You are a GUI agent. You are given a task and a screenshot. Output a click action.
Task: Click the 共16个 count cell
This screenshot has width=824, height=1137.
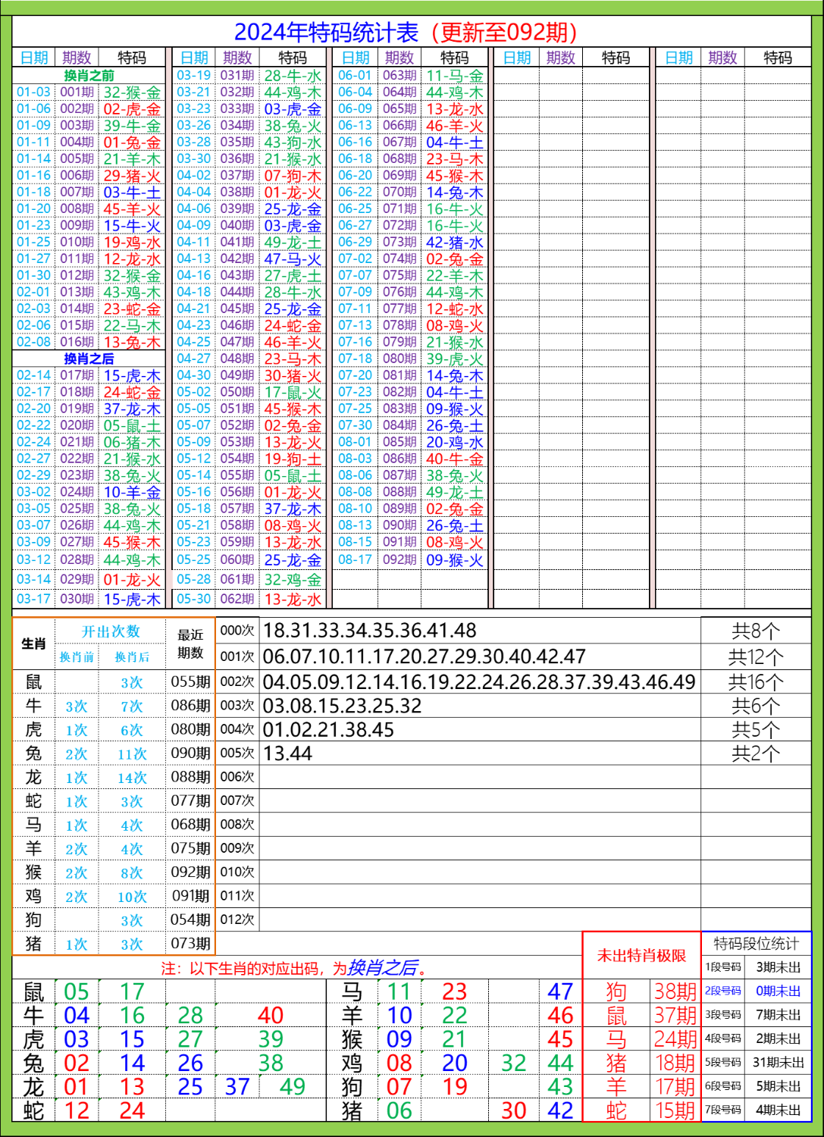tap(757, 681)
